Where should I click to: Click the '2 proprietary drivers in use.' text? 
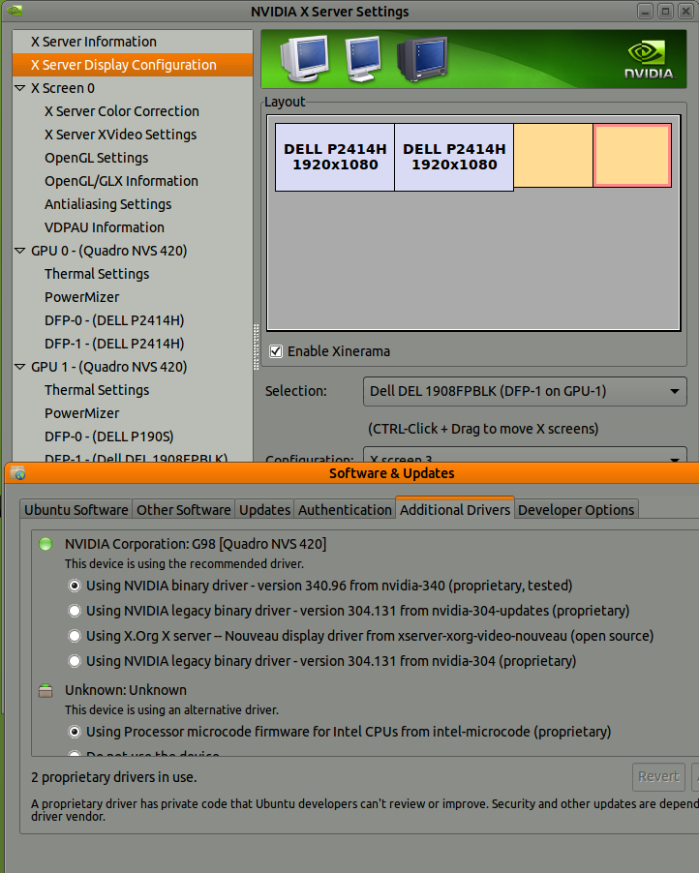coord(113,777)
